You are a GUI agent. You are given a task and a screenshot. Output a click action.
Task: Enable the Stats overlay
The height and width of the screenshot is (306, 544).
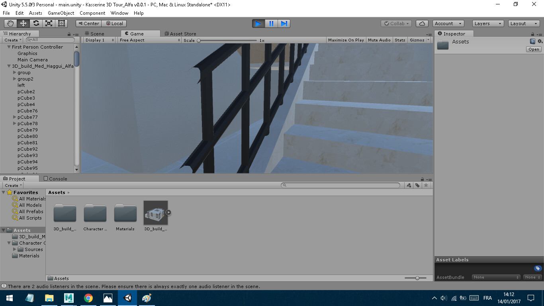[400, 40]
